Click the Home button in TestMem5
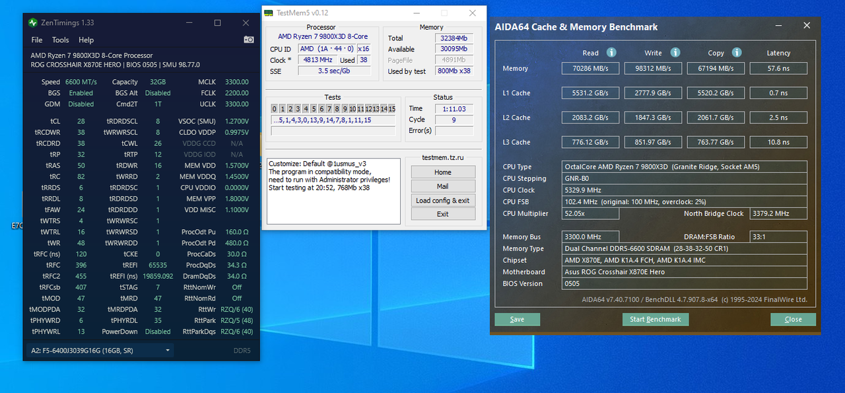This screenshot has height=393, width=845. coord(442,172)
